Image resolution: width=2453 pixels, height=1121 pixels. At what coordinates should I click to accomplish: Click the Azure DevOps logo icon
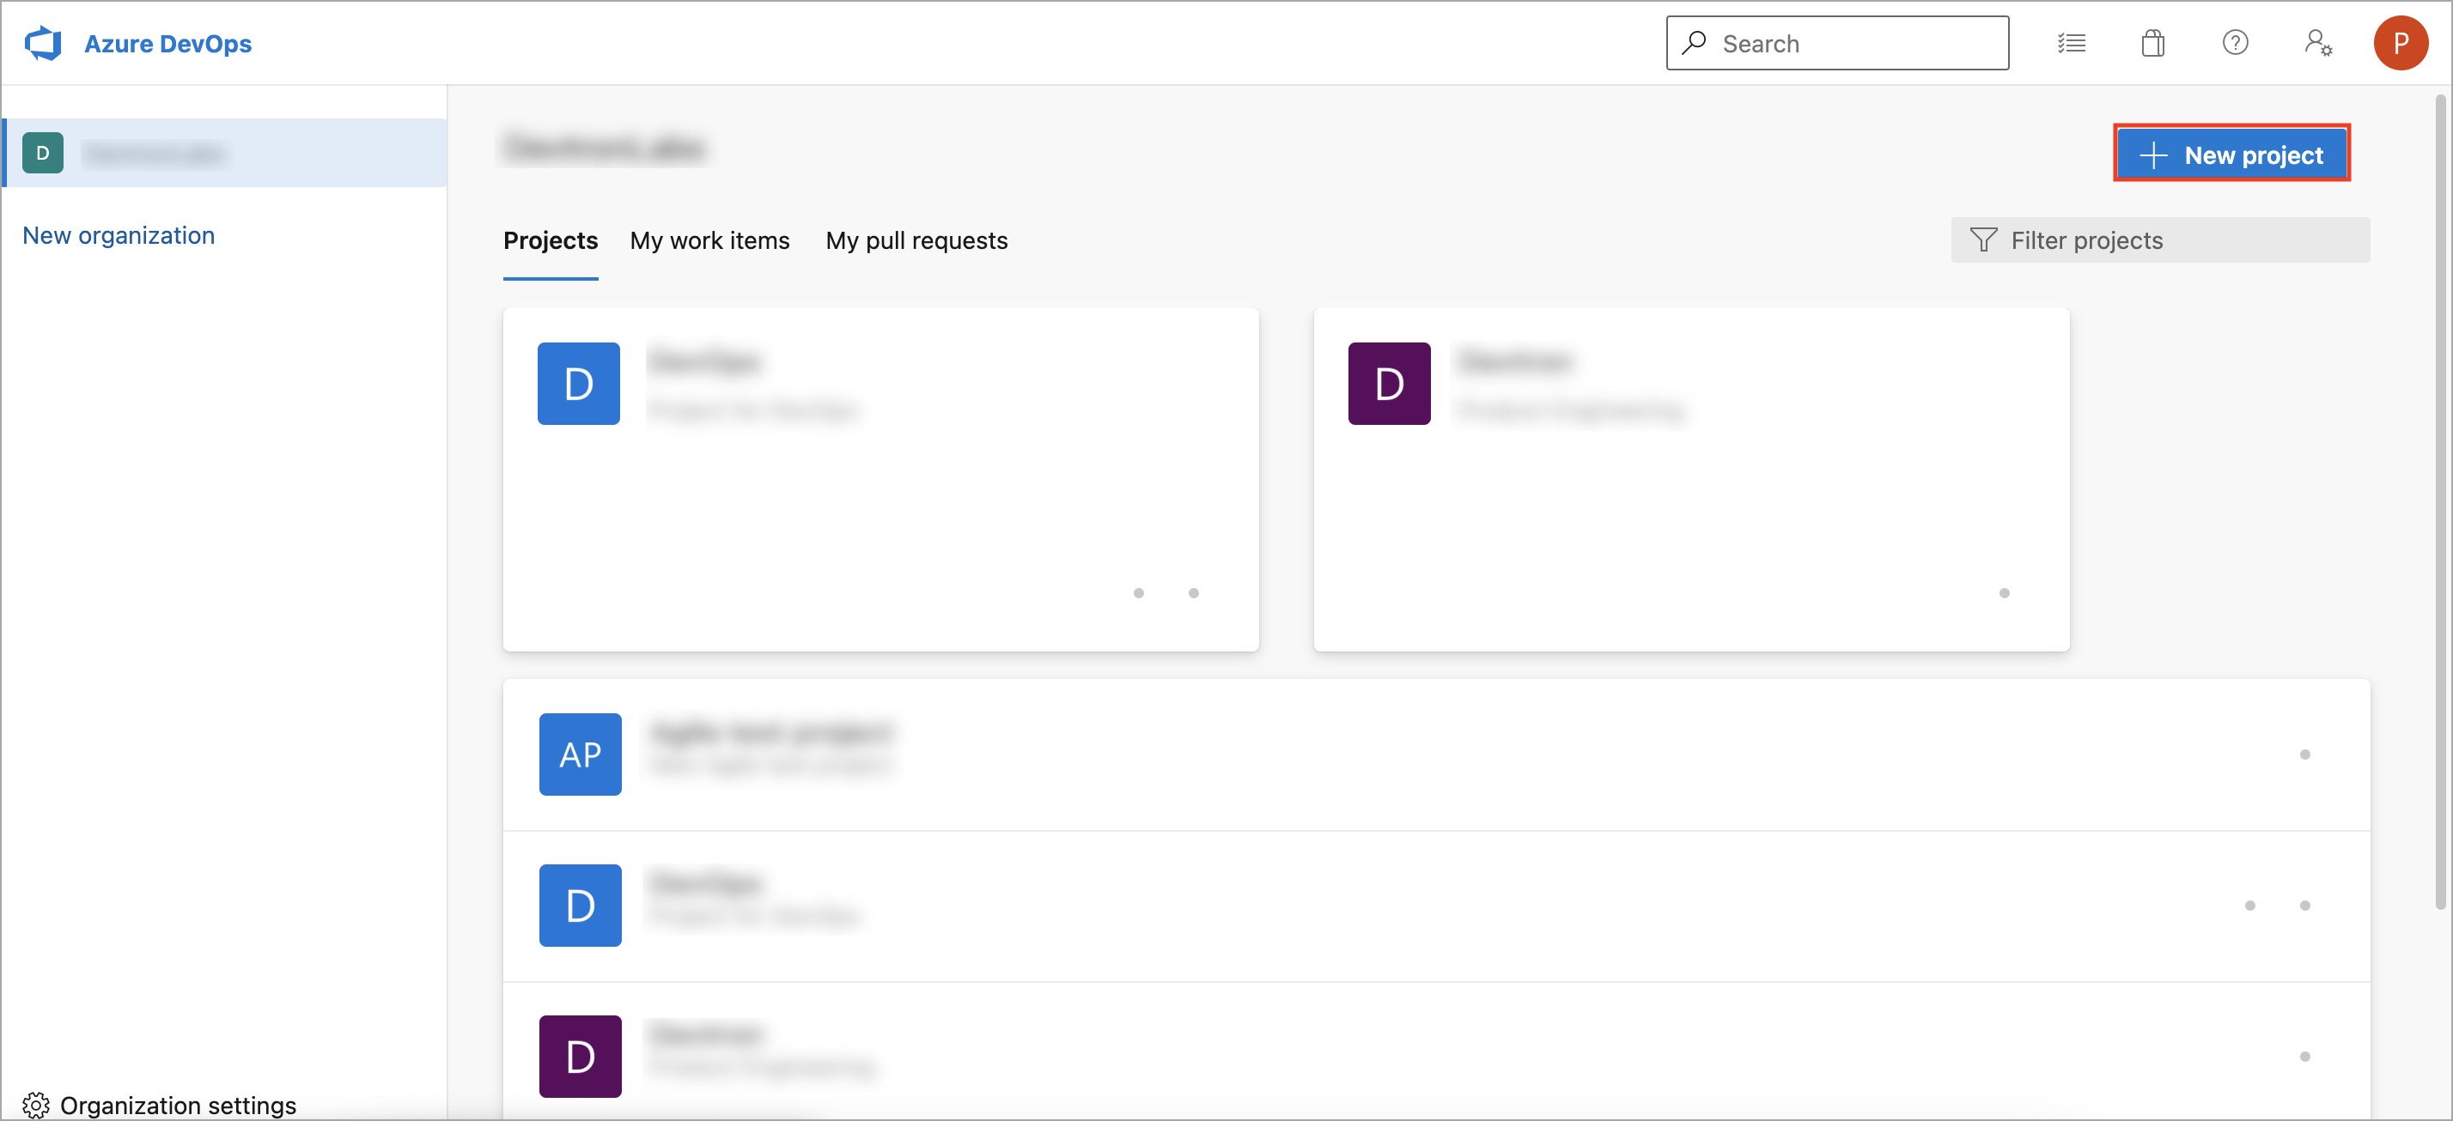click(43, 44)
